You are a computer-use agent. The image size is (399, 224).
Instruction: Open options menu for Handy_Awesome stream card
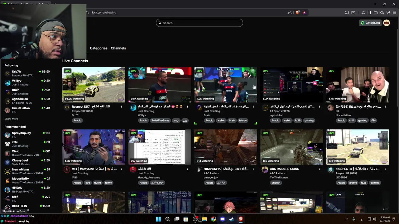187,169
